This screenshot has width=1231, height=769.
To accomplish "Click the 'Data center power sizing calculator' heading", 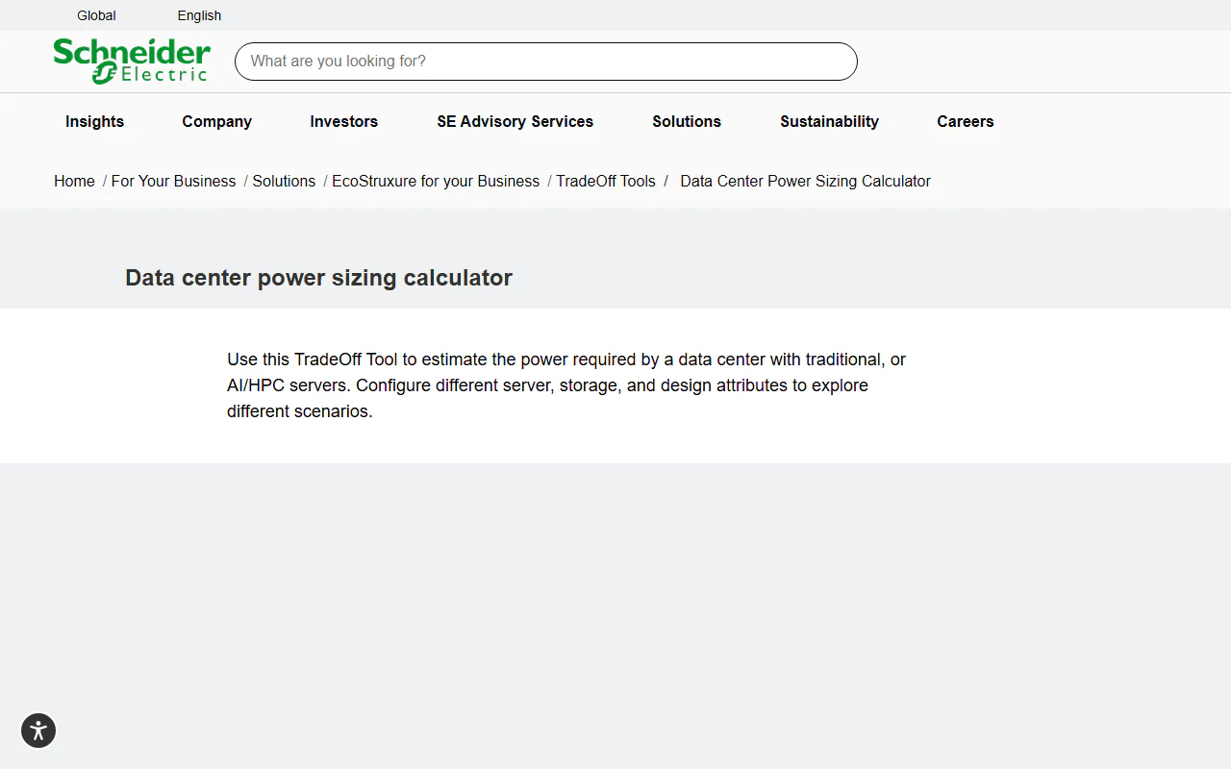I will coord(318,278).
